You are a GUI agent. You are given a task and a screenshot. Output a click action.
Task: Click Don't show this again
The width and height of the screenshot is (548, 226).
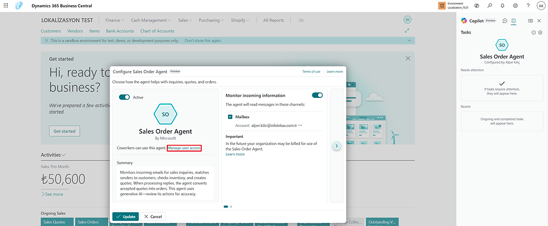click(203, 41)
